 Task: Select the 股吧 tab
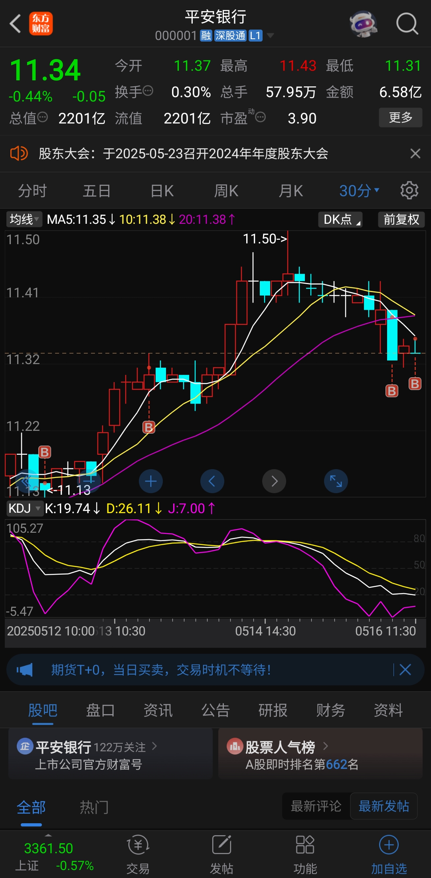pos(43,711)
